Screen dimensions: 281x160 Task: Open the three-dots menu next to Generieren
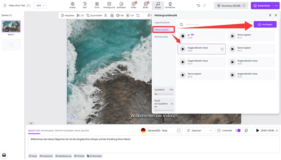pyautogui.click(x=276, y=6)
